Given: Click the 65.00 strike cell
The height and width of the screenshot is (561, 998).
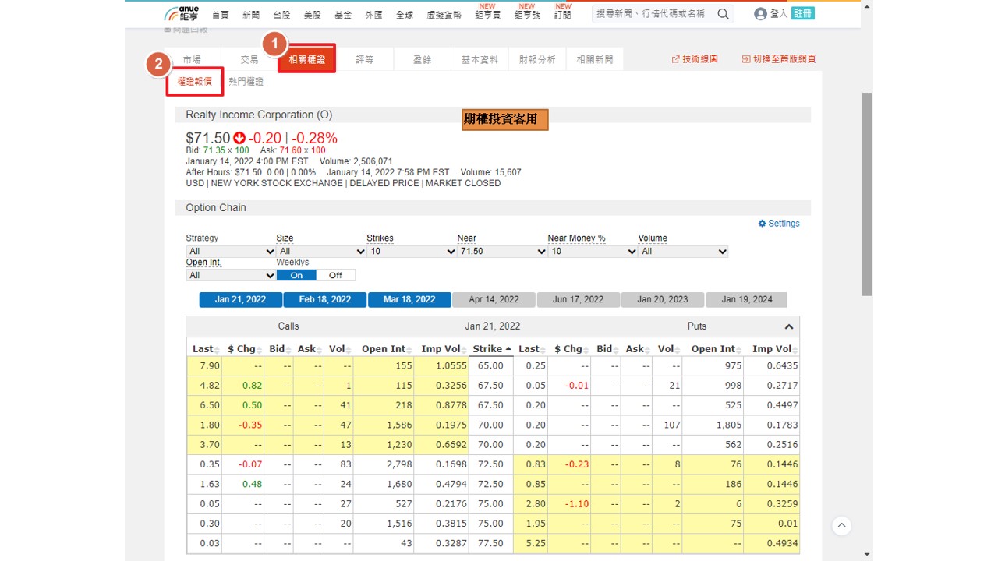Looking at the screenshot, I should coord(490,365).
